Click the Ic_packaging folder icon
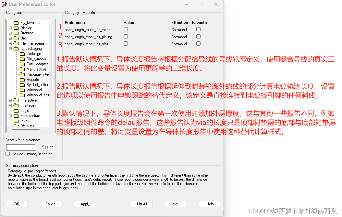This screenshot has height=217, width=342. pyautogui.click(x=16, y=49)
